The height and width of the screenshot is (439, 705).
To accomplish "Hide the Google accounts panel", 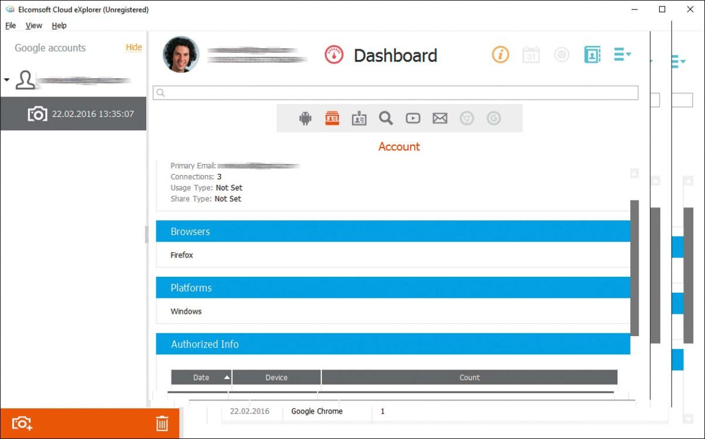I will pyautogui.click(x=134, y=48).
